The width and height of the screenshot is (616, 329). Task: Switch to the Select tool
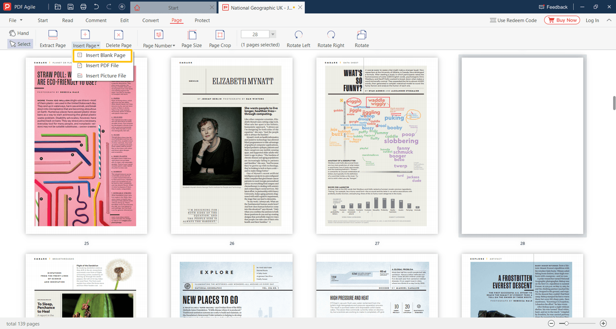point(20,44)
